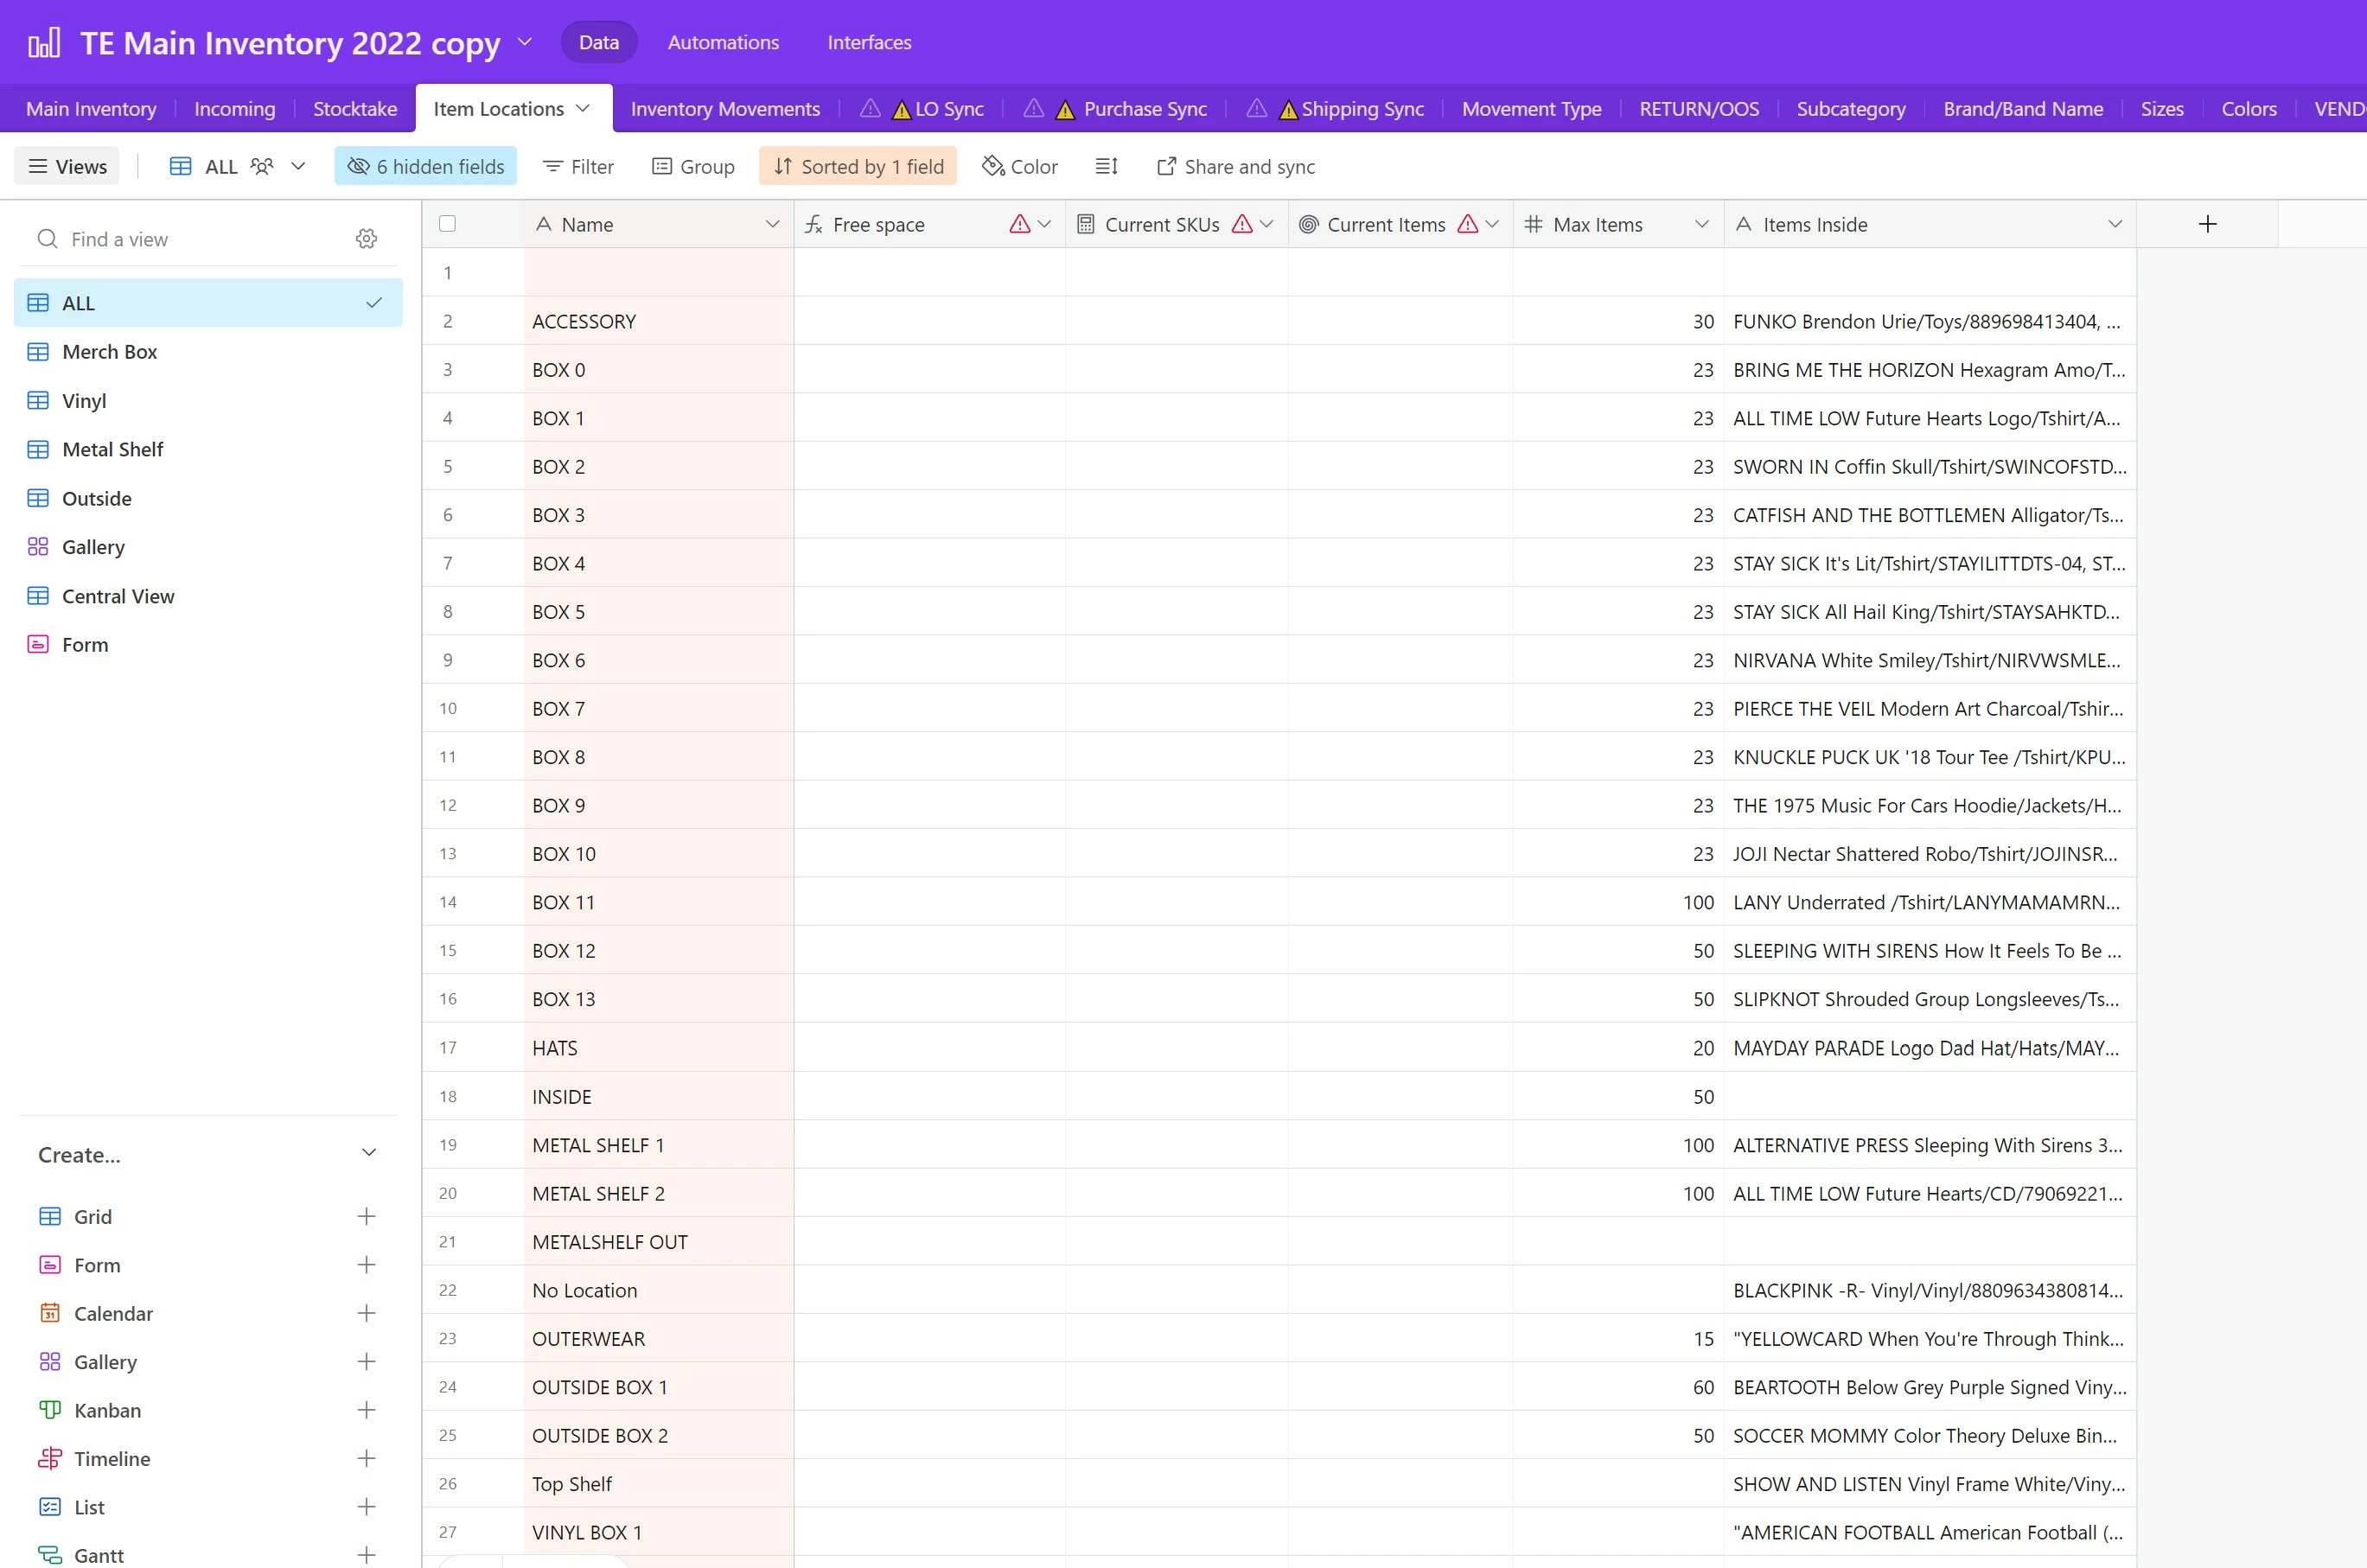Image resolution: width=2367 pixels, height=1568 pixels.
Task: Click the view settings gear icon
Action: pyautogui.click(x=366, y=239)
